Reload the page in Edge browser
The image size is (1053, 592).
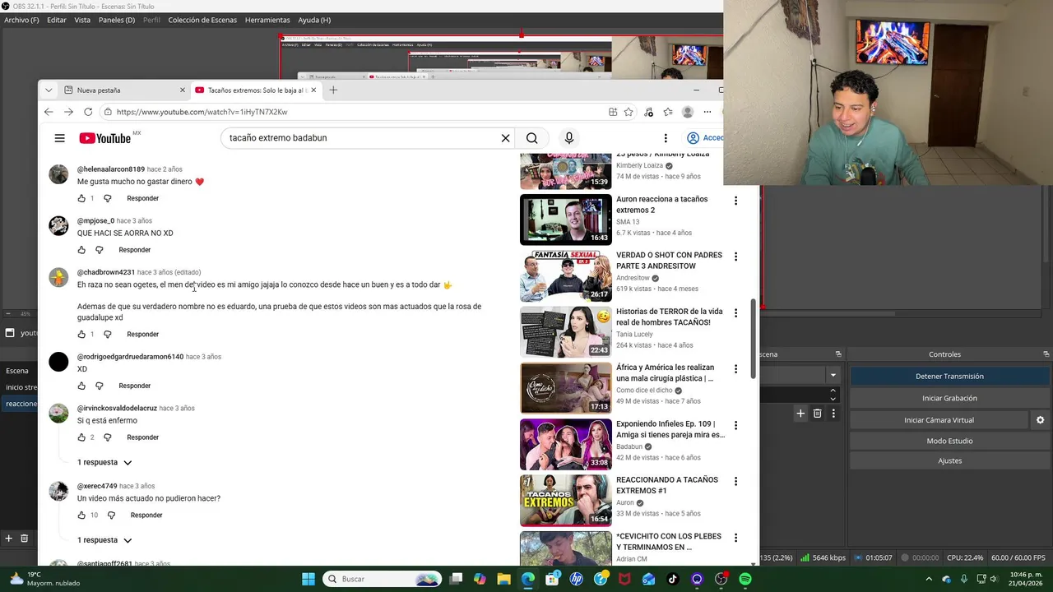pyautogui.click(x=88, y=112)
